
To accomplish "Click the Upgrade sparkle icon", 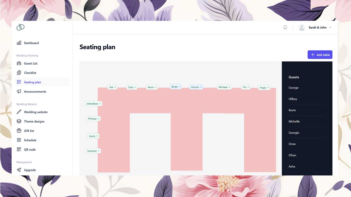I will tap(19, 170).
